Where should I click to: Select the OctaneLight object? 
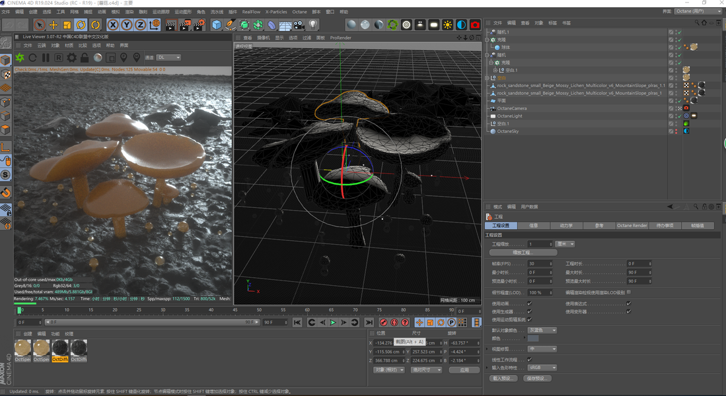pos(509,116)
